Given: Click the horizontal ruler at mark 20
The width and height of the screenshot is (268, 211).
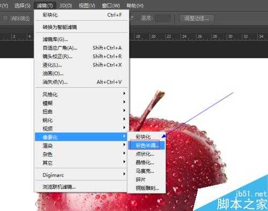Looking at the screenshot, I should (x=153, y=37).
